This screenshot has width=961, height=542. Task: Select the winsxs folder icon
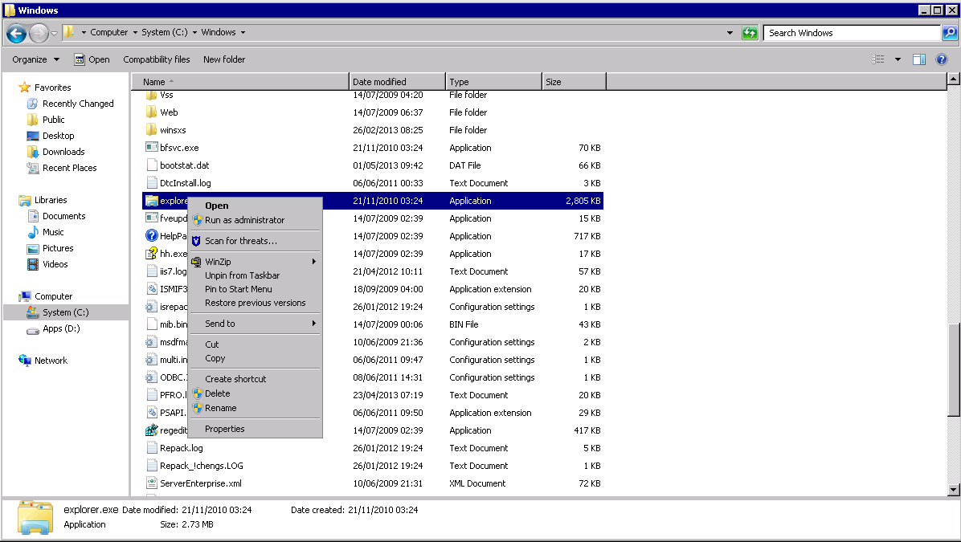tap(151, 130)
